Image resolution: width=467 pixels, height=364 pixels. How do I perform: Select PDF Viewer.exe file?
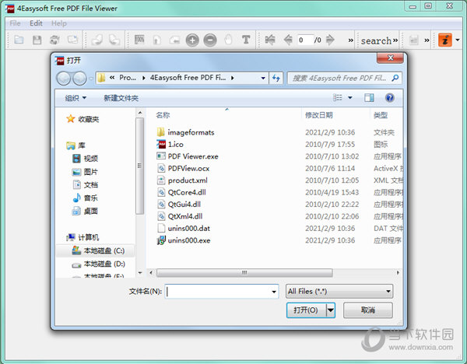pos(193,156)
